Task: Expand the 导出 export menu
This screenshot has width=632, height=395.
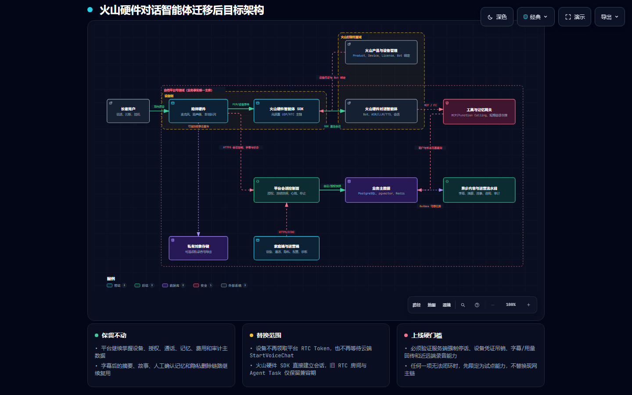Action: 610,17
